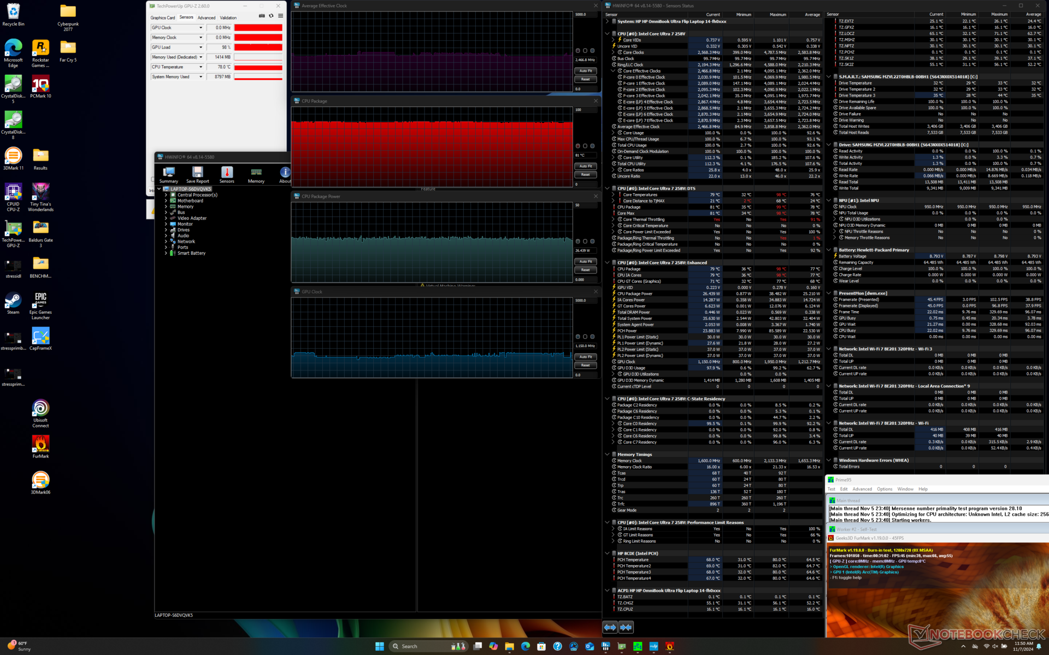Image resolution: width=1049 pixels, height=655 pixels.
Task: Click the GPU-Z screenshot camera icon
Action: pyautogui.click(x=262, y=16)
